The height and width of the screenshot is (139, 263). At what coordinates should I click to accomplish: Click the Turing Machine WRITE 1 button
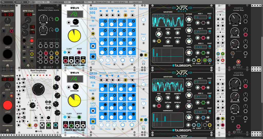click(x=50, y=102)
